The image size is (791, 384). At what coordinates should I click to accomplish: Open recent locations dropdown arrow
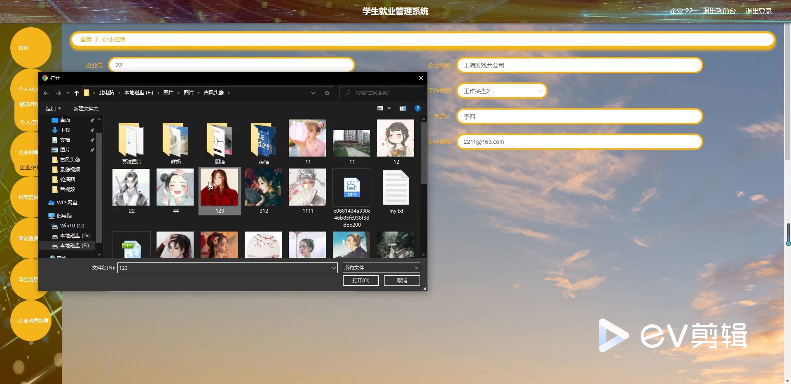(68, 93)
